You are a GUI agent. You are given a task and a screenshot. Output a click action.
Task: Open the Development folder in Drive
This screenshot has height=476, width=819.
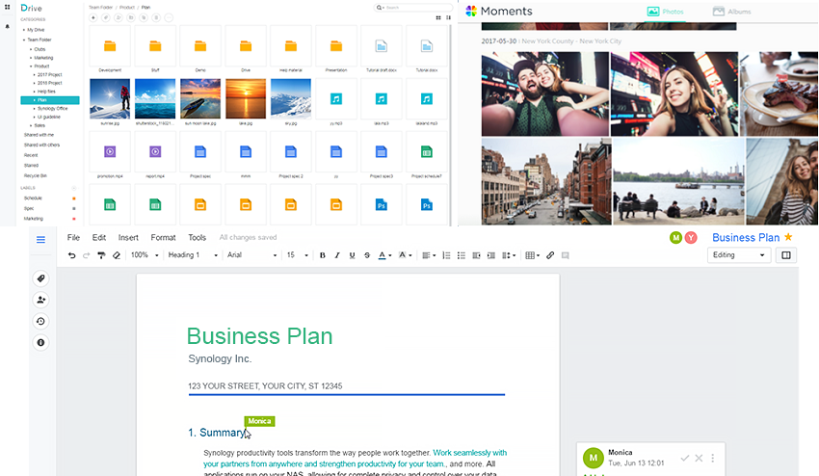(110, 49)
